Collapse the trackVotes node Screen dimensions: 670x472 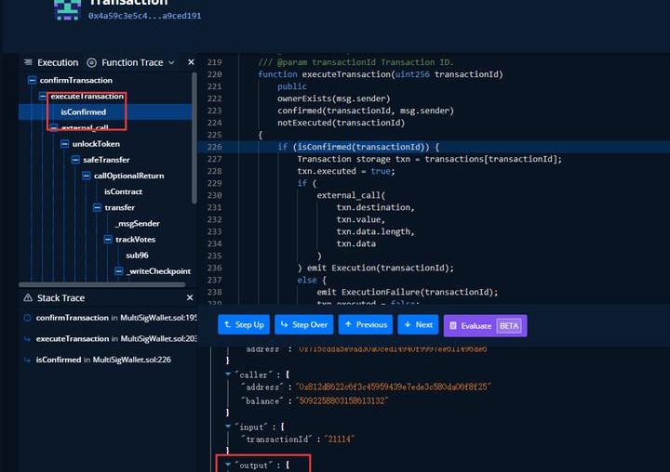(108, 239)
